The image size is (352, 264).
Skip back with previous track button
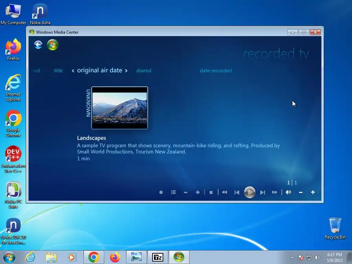(236, 192)
